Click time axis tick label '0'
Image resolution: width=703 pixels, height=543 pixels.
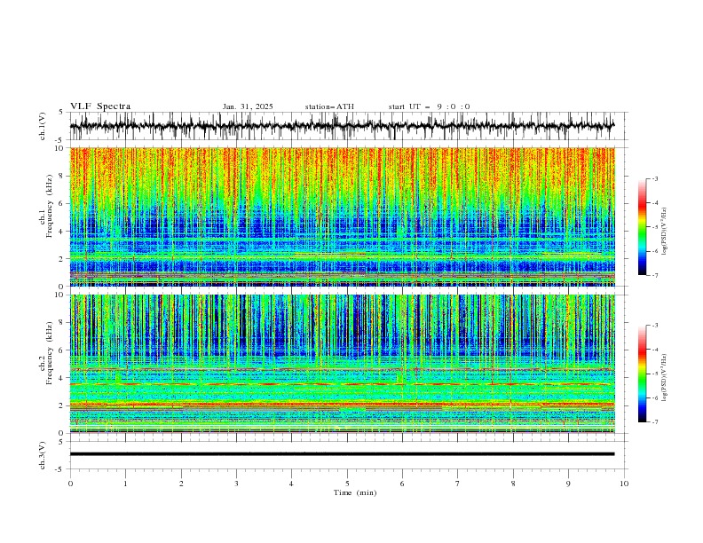coord(70,484)
